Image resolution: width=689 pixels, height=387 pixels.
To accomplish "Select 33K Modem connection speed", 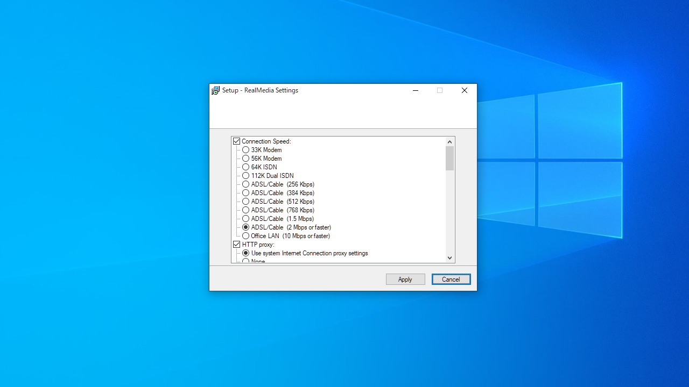I will pyautogui.click(x=245, y=150).
